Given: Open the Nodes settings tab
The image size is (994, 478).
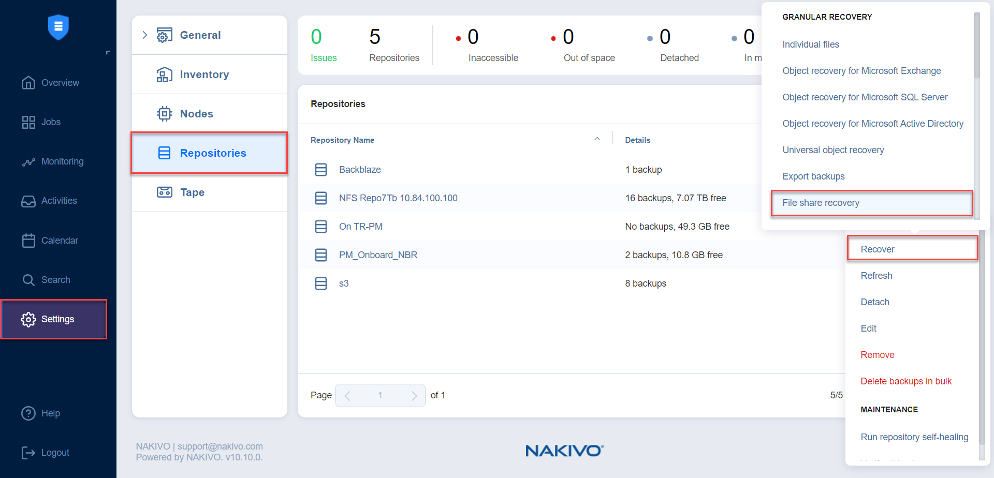Looking at the screenshot, I should [210, 114].
